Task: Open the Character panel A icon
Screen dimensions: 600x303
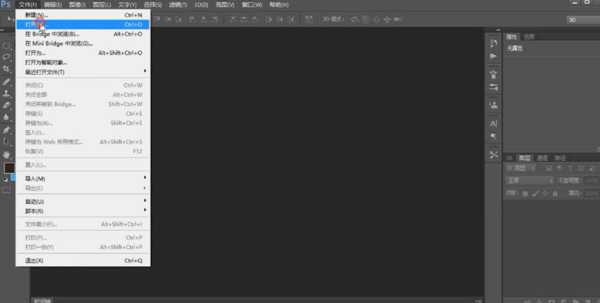Action: (x=494, y=124)
